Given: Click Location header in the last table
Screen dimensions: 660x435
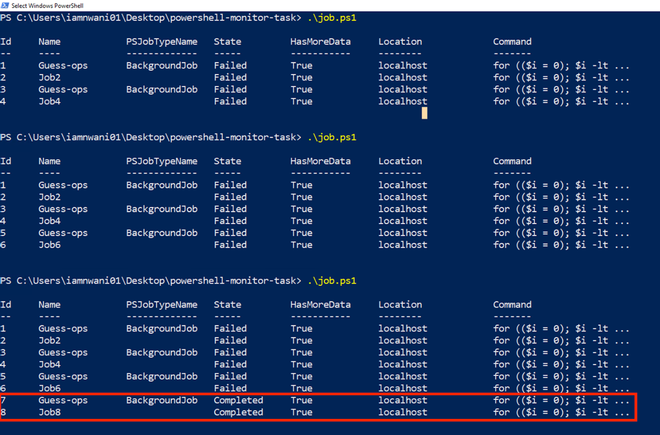Looking at the screenshot, I should pyautogui.click(x=400, y=305).
